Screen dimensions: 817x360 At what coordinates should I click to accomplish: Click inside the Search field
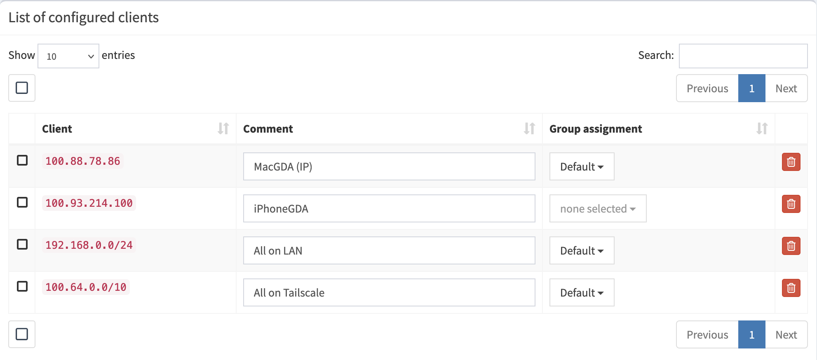tap(742, 55)
